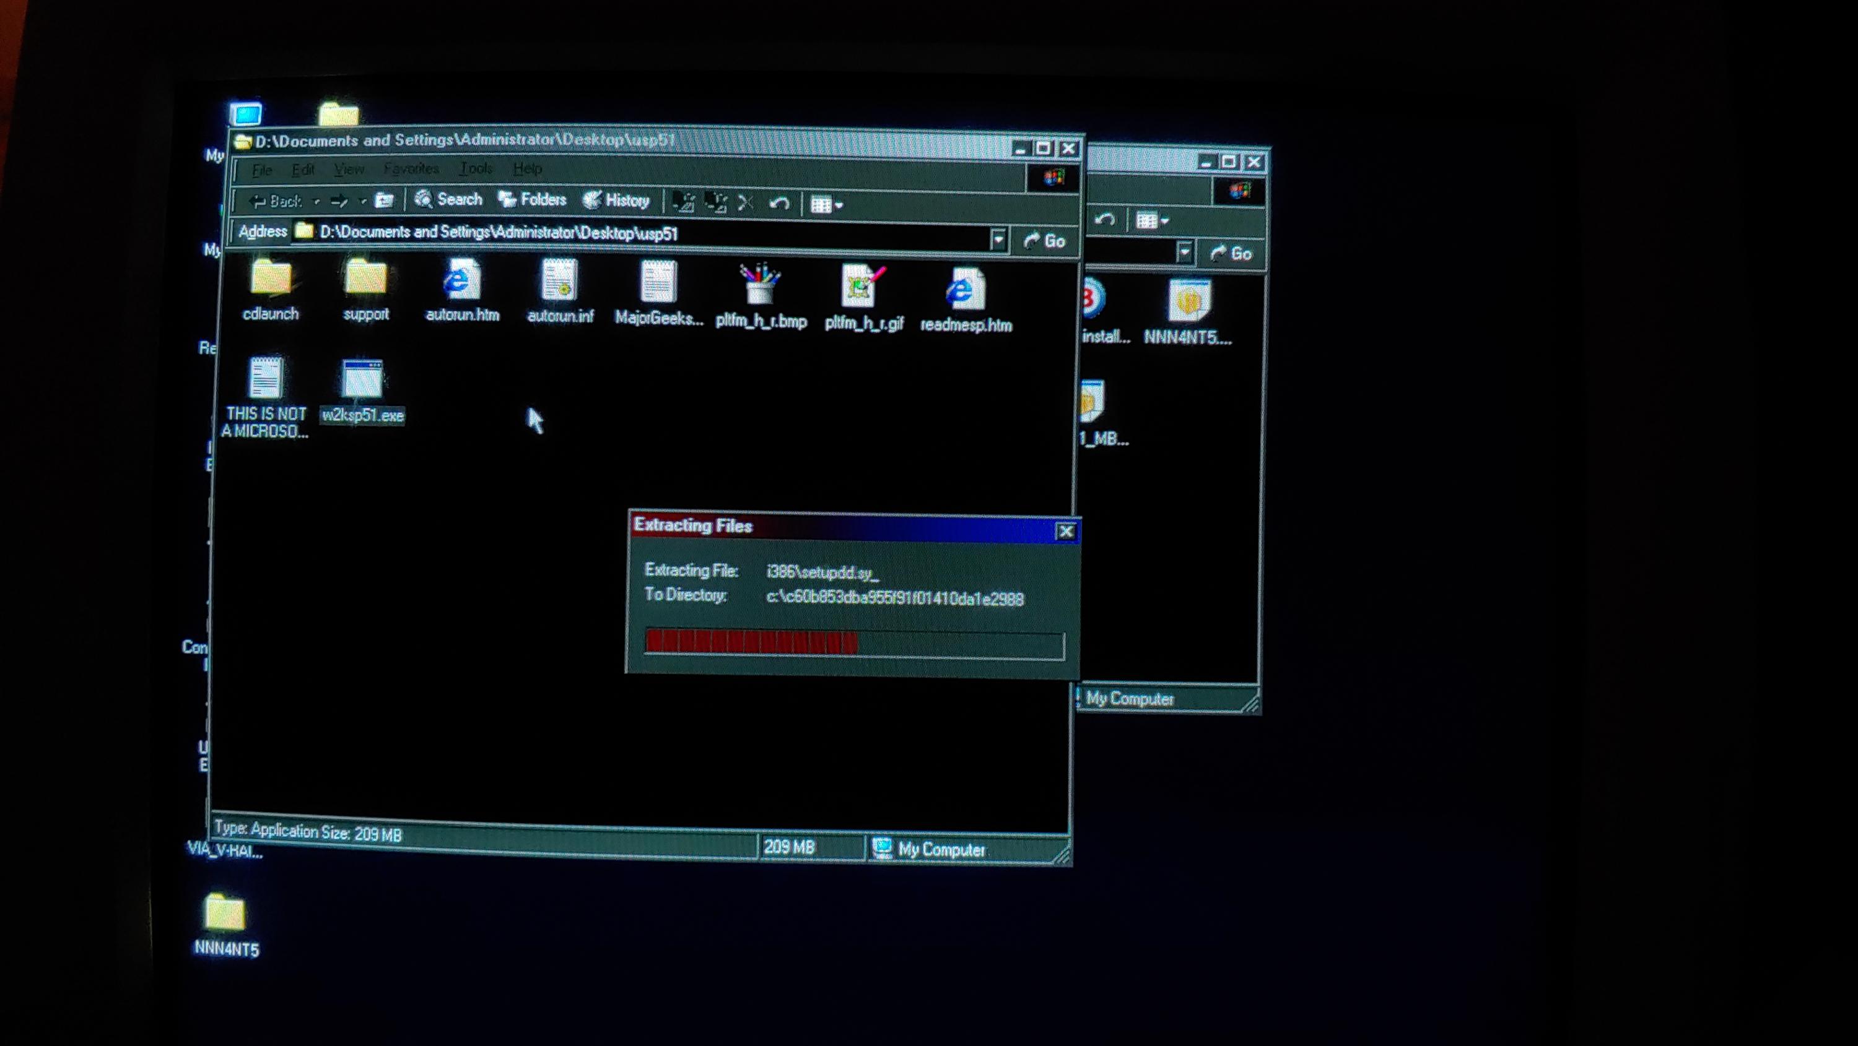Expand the Address bar dropdown
Viewport: 1858px width, 1046px height.
coord(998,240)
